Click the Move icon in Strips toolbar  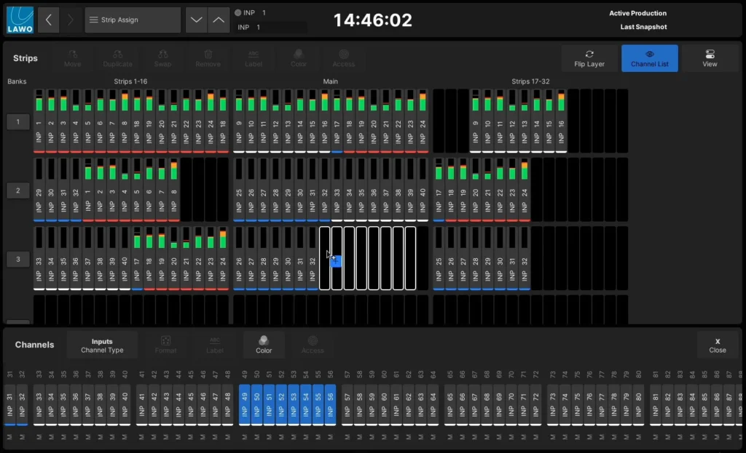click(x=72, y=58)
